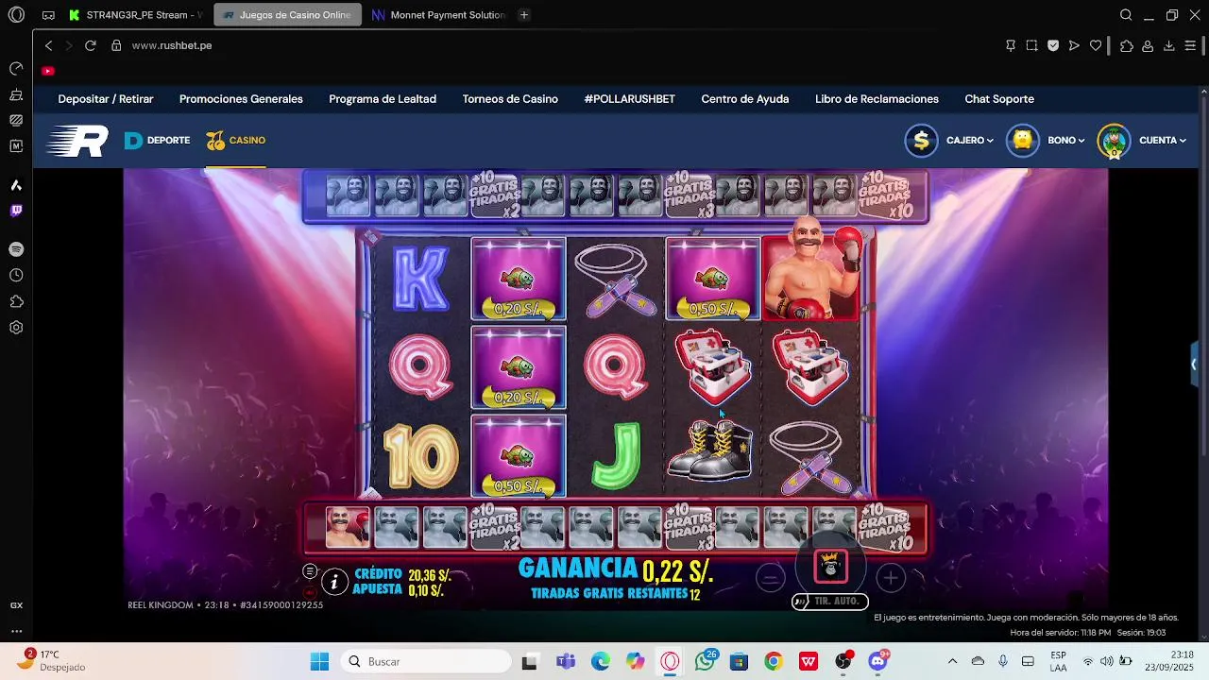Increase bet with plus button
1209x680 pixels.
pyautogui.click(x=891, y=577)
